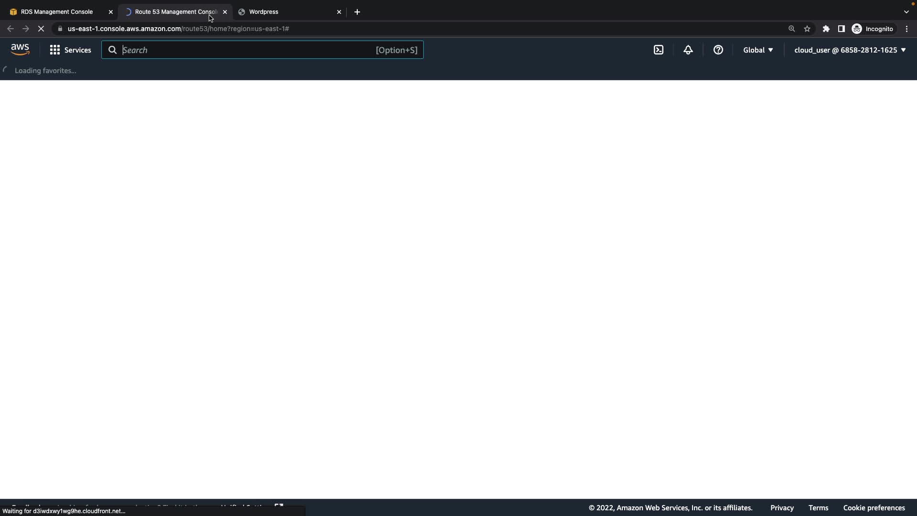Switch to the RDS Management Console tab

(57, 12)
